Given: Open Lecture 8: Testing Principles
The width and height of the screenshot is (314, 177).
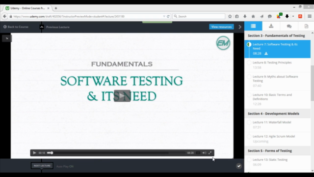Looking at the screenshot, I should point(277,65).
